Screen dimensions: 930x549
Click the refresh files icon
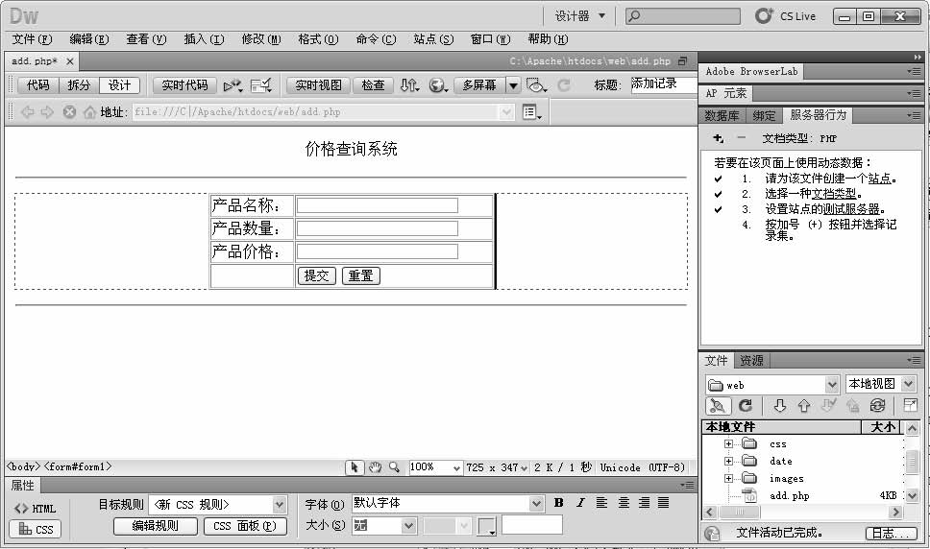(746, 406)
